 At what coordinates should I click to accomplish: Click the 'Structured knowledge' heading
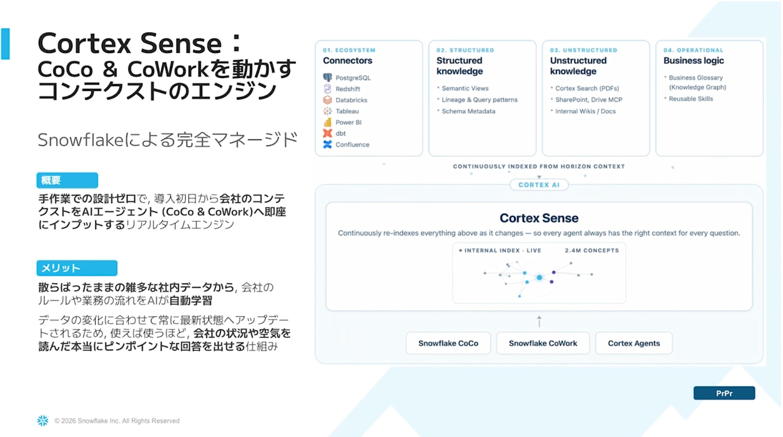460,66
